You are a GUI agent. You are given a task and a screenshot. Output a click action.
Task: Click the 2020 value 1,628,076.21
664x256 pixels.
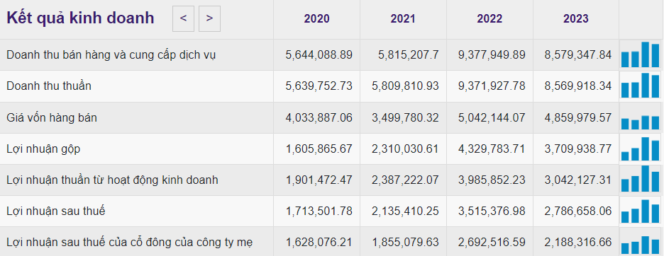(319, 243)
